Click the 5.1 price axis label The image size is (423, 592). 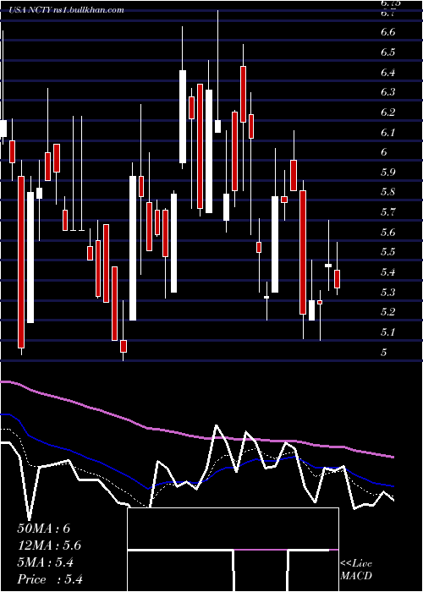(388, 332)
